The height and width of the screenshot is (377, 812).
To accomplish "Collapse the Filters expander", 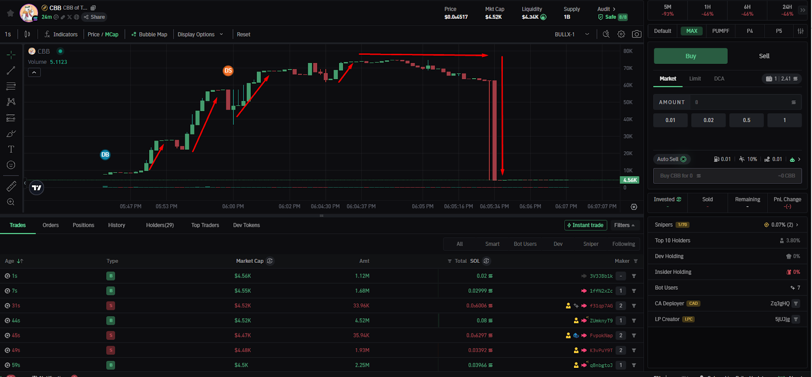I will 624,225.
